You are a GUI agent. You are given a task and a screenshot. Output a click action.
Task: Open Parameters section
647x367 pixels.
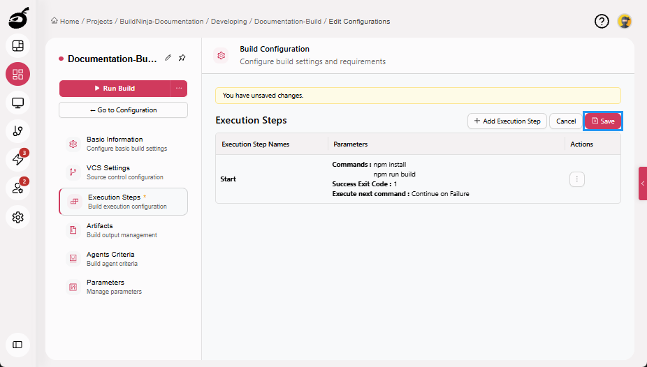tap(123, 287)
